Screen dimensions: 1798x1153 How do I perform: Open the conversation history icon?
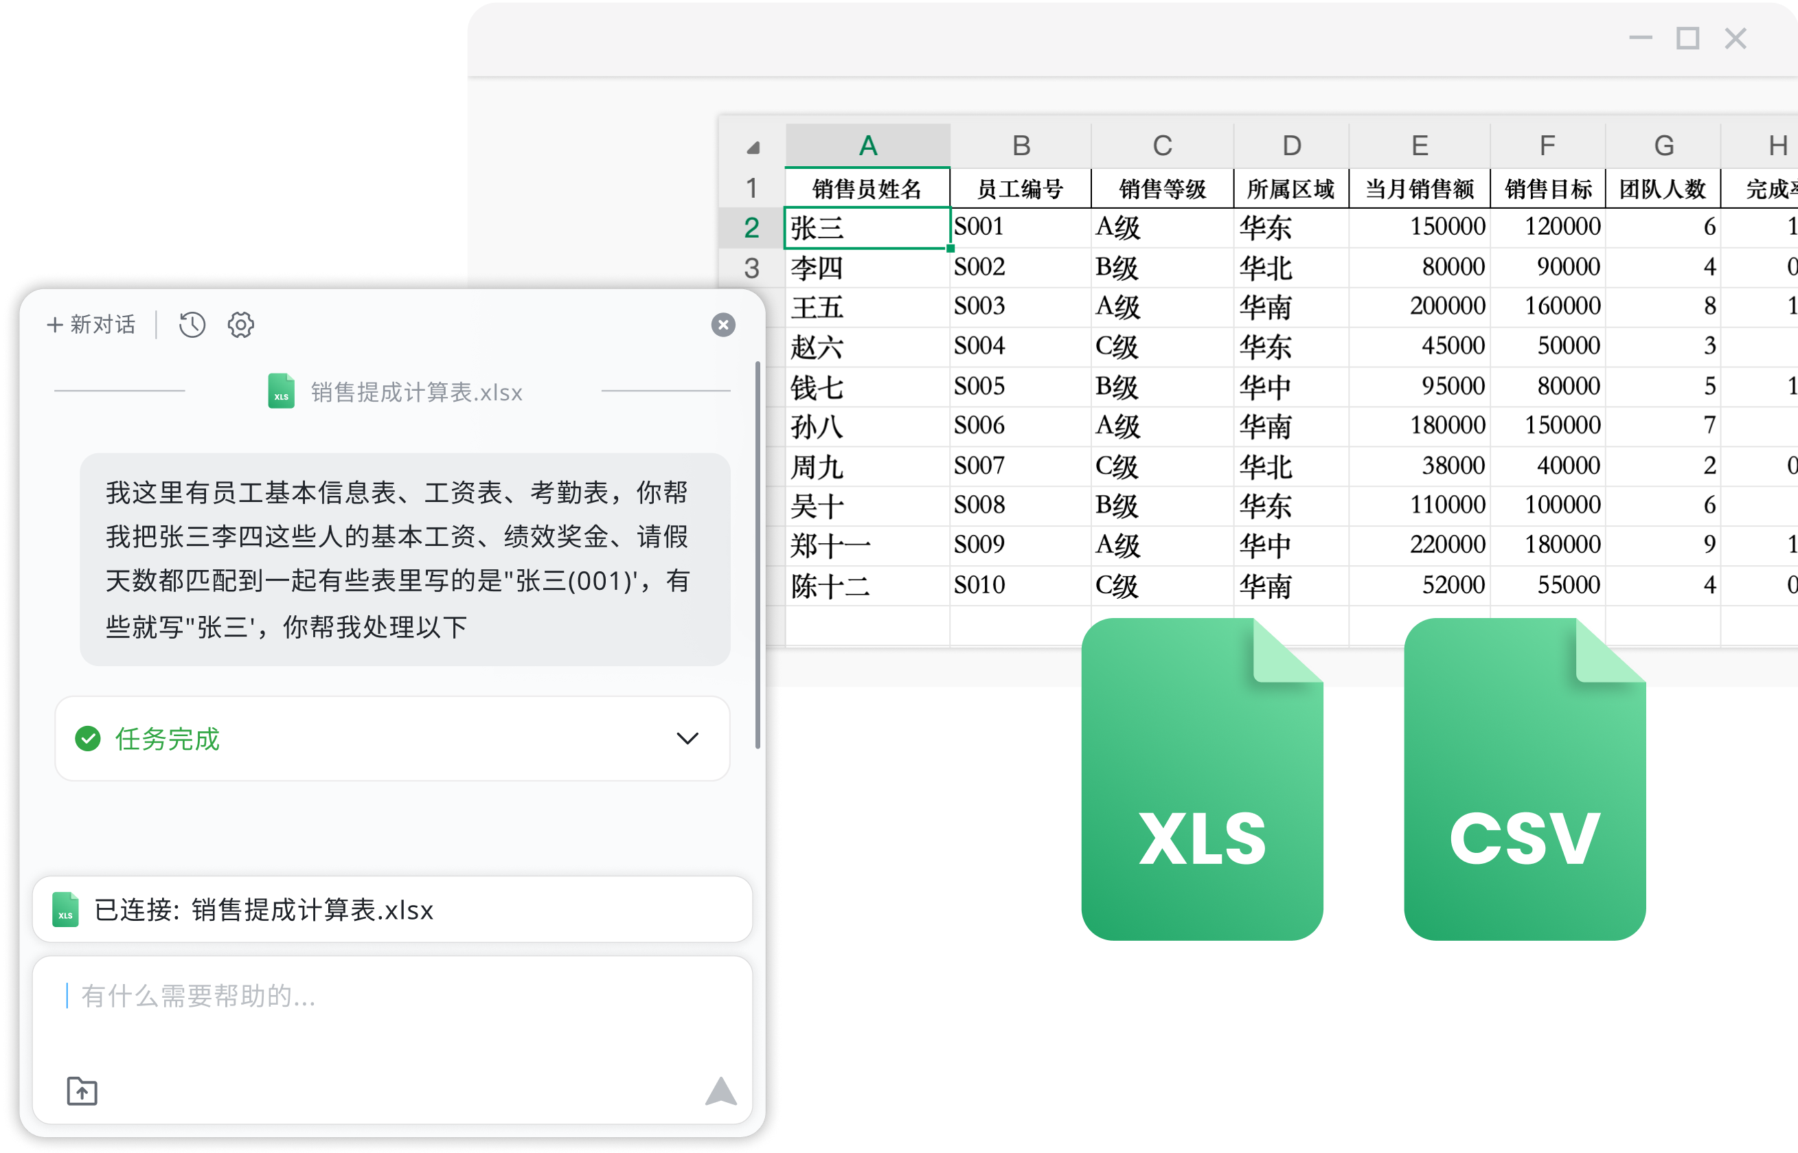click(x=192, y=325)
